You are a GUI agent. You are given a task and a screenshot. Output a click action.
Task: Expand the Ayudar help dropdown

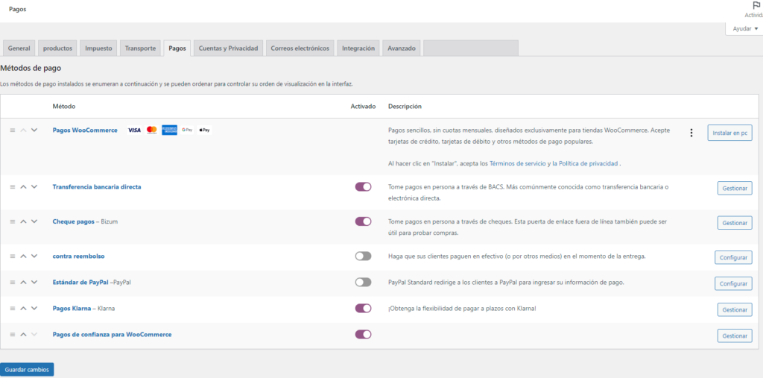745,29
